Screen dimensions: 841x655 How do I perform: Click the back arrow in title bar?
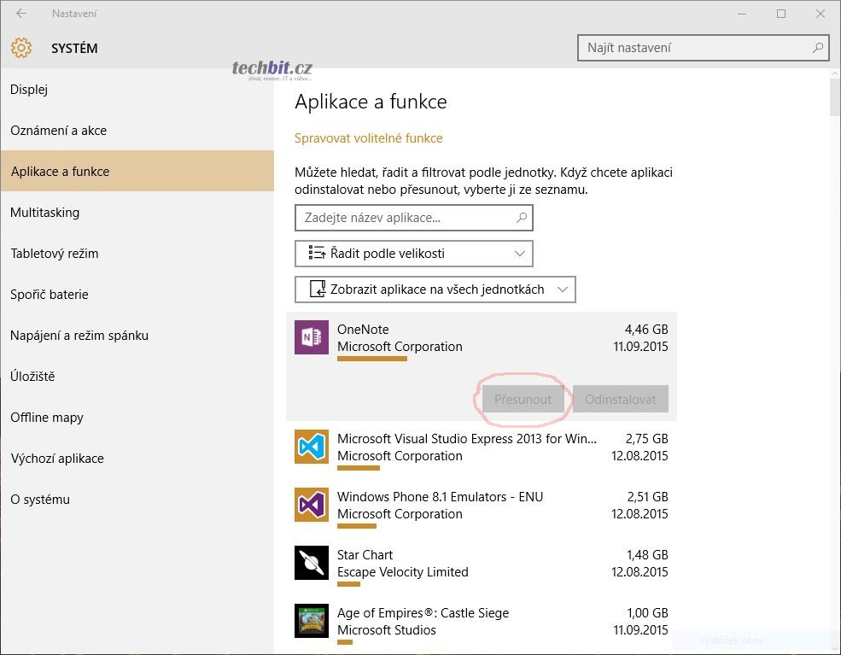pos(21,14)
